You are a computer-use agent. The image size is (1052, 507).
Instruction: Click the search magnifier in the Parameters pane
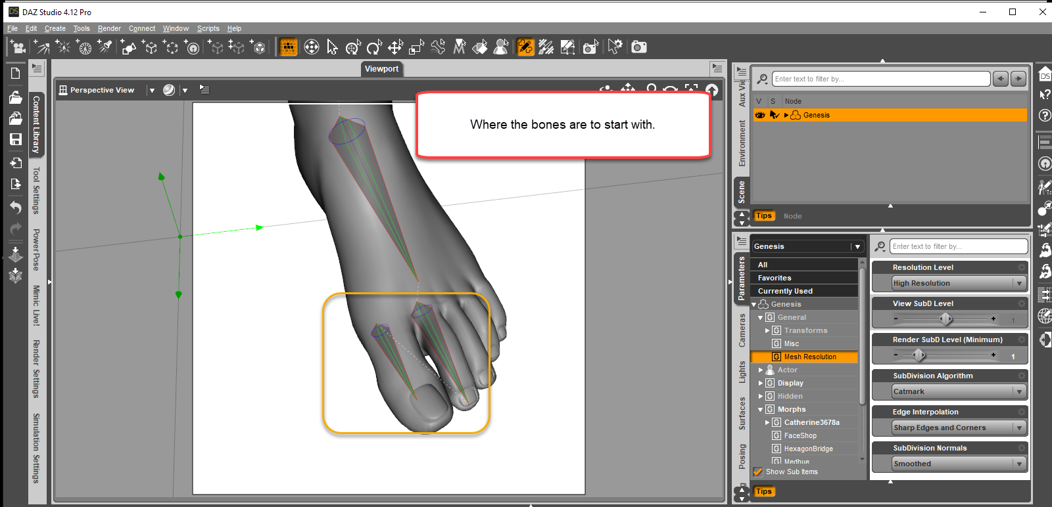click(880, 246)
